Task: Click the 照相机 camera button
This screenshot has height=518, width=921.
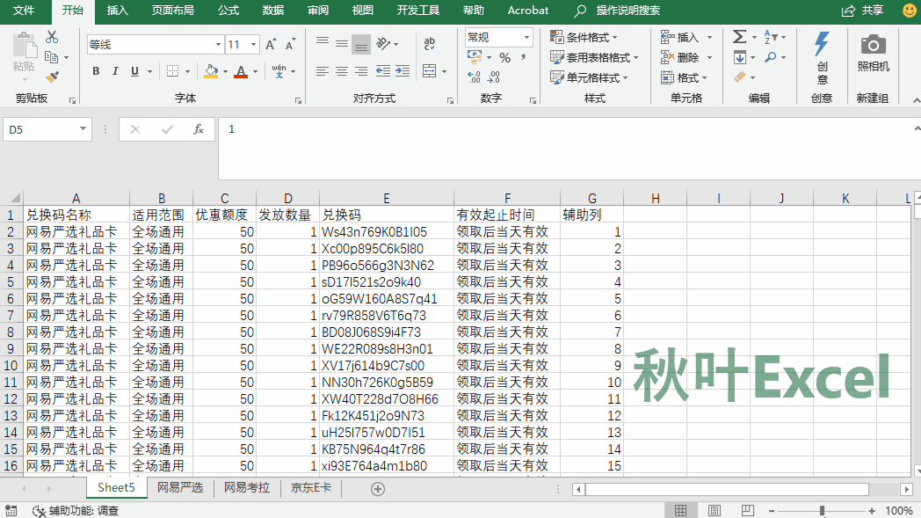Action: 874,53
